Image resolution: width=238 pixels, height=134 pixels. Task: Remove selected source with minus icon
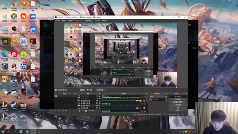83,111
